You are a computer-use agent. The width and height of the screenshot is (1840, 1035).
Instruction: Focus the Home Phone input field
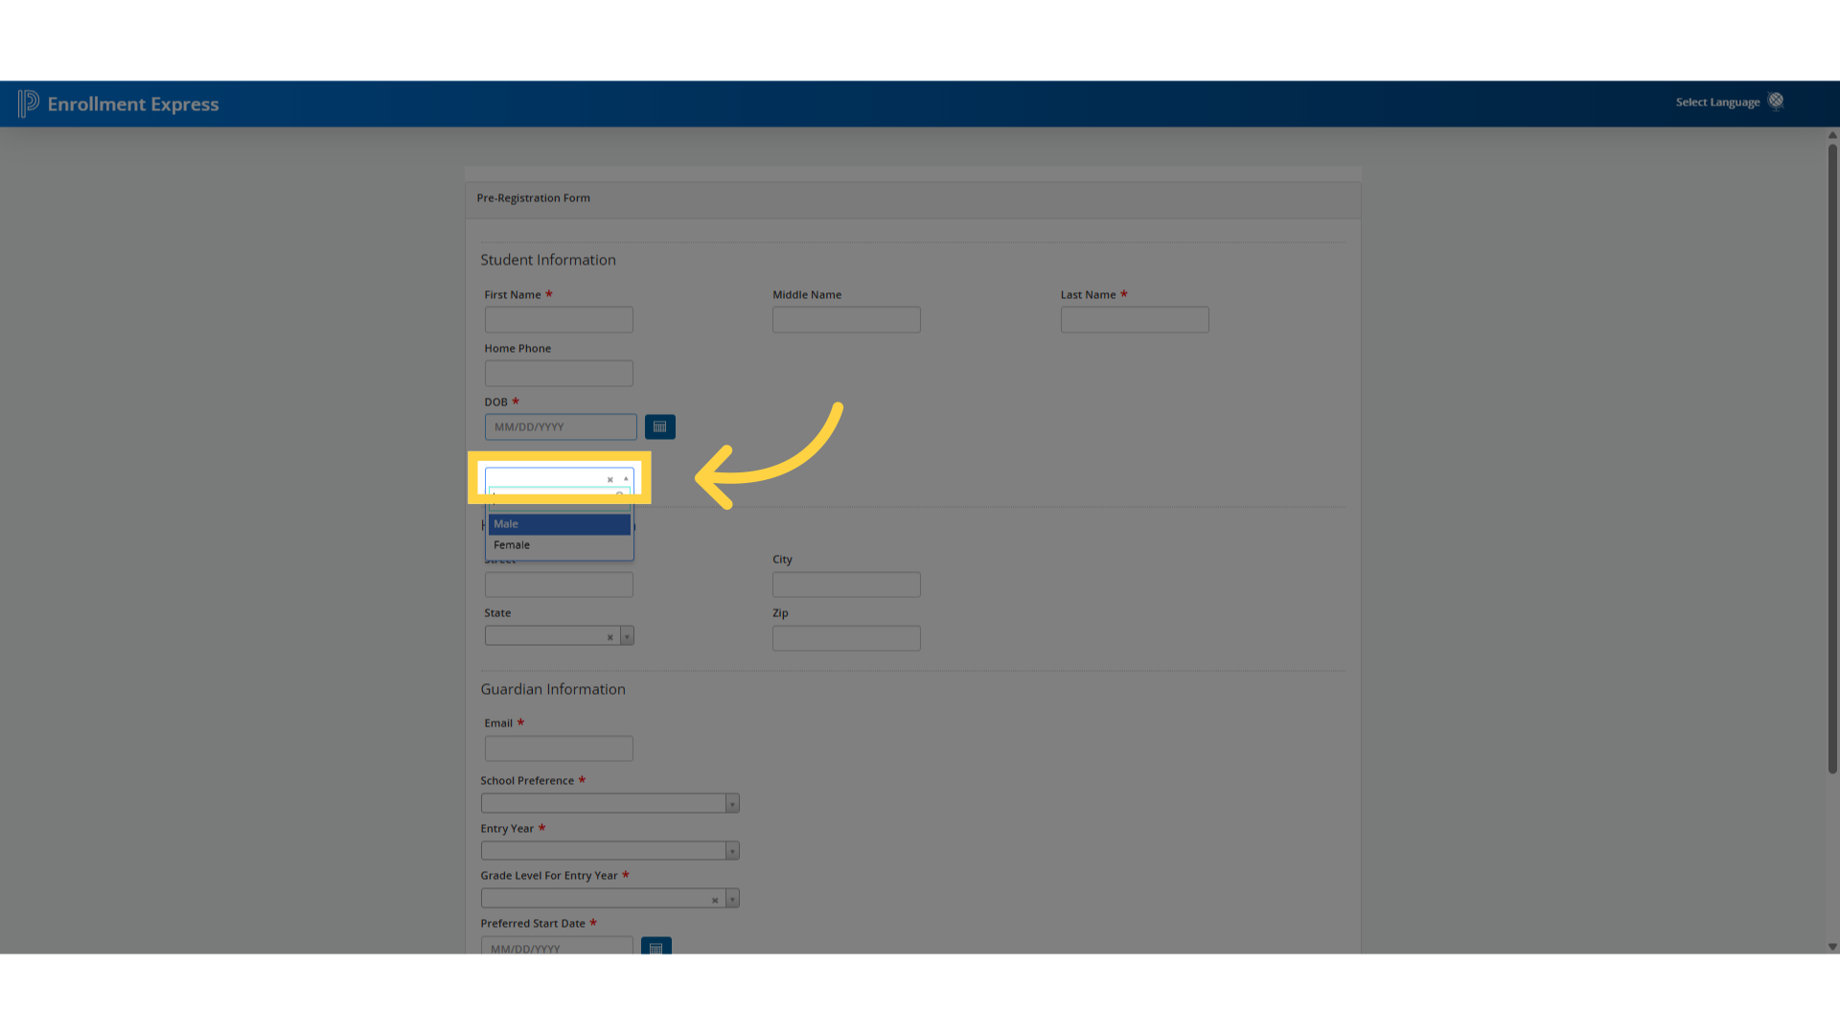coord(559,373)
